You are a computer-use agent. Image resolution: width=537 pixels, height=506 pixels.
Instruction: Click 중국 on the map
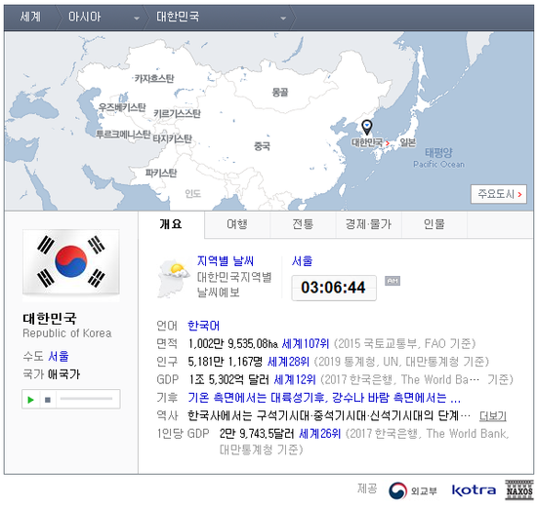click(262, 146)
